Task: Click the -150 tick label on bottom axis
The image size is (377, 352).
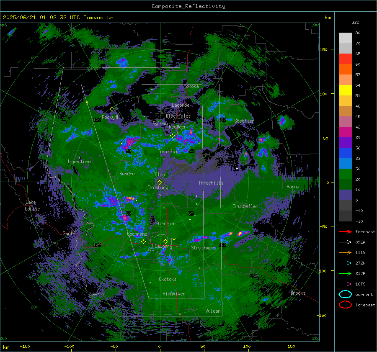Action: tap(25, 346)
